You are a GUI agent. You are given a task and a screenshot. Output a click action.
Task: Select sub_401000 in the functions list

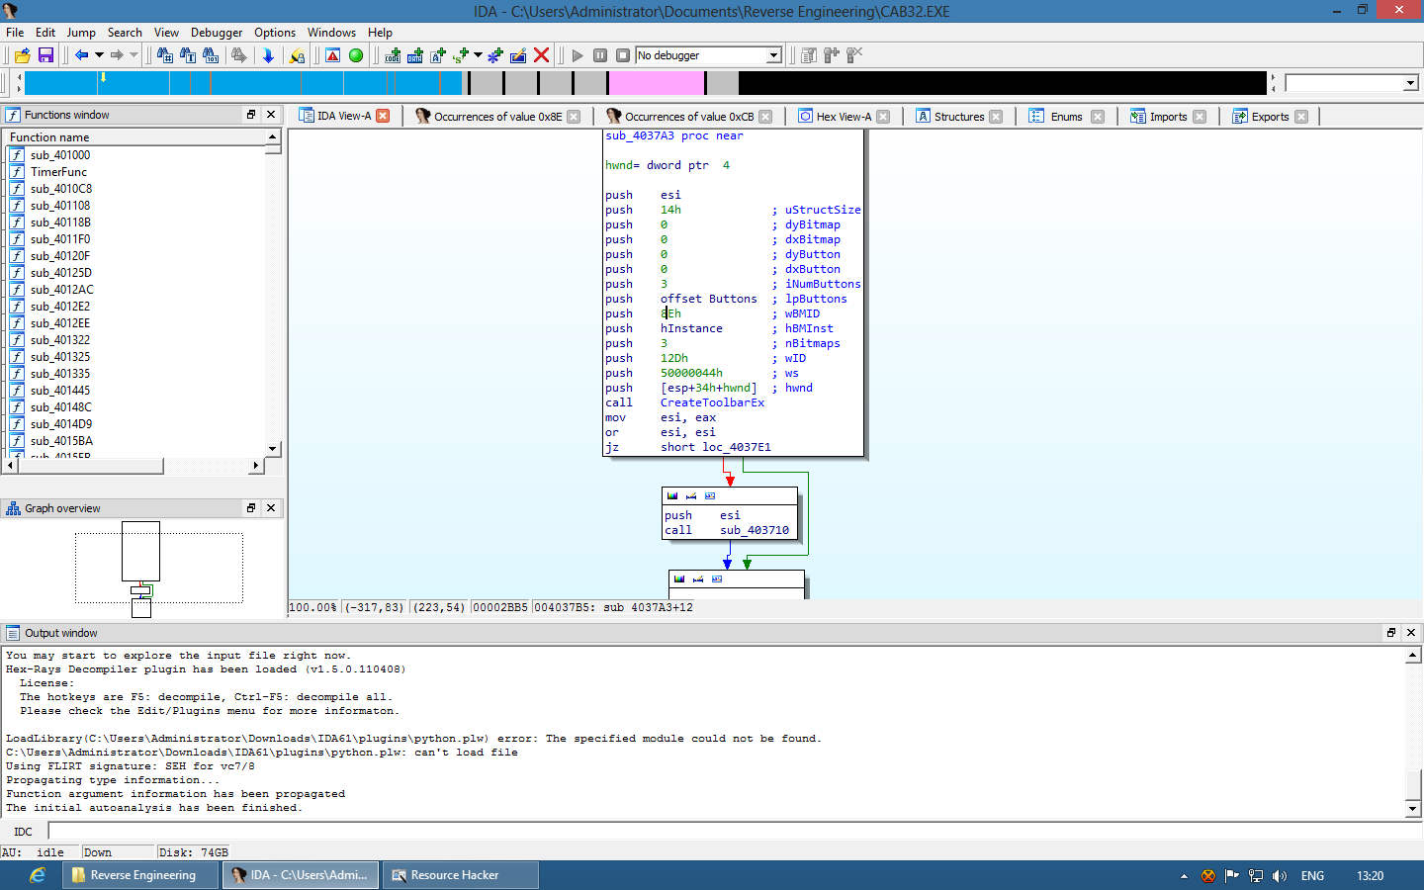click(x=60, y=154)
